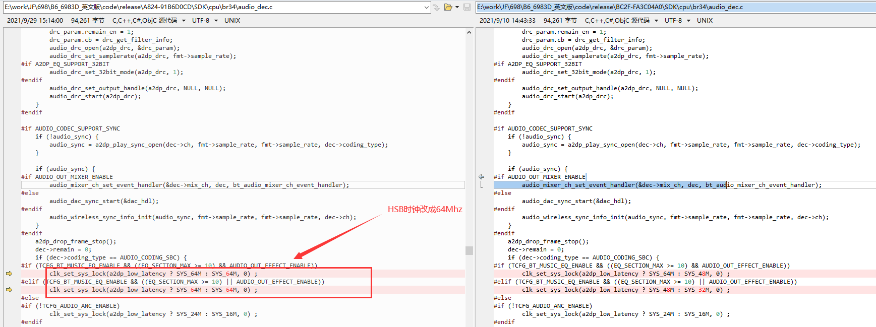Open the recent files arrow beside folder icon

(457, 7)
